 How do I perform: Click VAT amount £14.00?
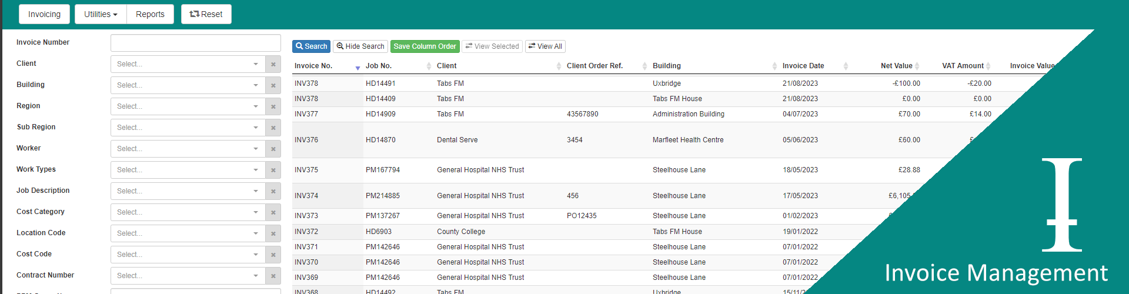[x=980, y=114]
